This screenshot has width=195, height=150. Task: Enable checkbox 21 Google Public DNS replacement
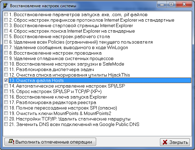[6, 124]
